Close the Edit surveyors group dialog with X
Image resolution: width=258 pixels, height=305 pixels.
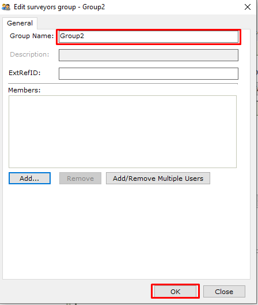click(248, 7)
